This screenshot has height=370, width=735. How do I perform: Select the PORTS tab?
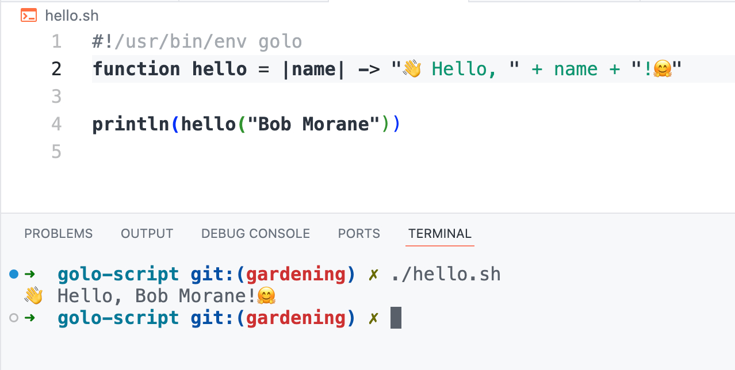pyautogui.click(x=359, y=233)
